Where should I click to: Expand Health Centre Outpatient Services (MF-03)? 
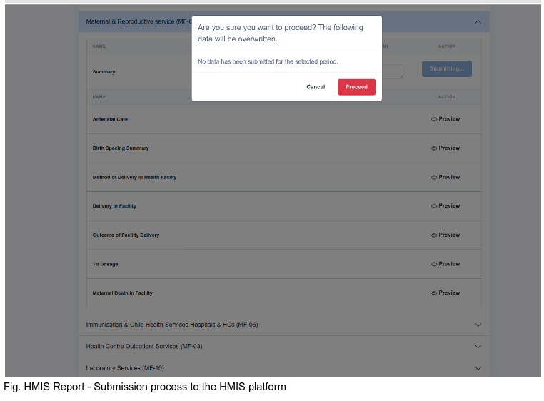(x=478, y=347)
